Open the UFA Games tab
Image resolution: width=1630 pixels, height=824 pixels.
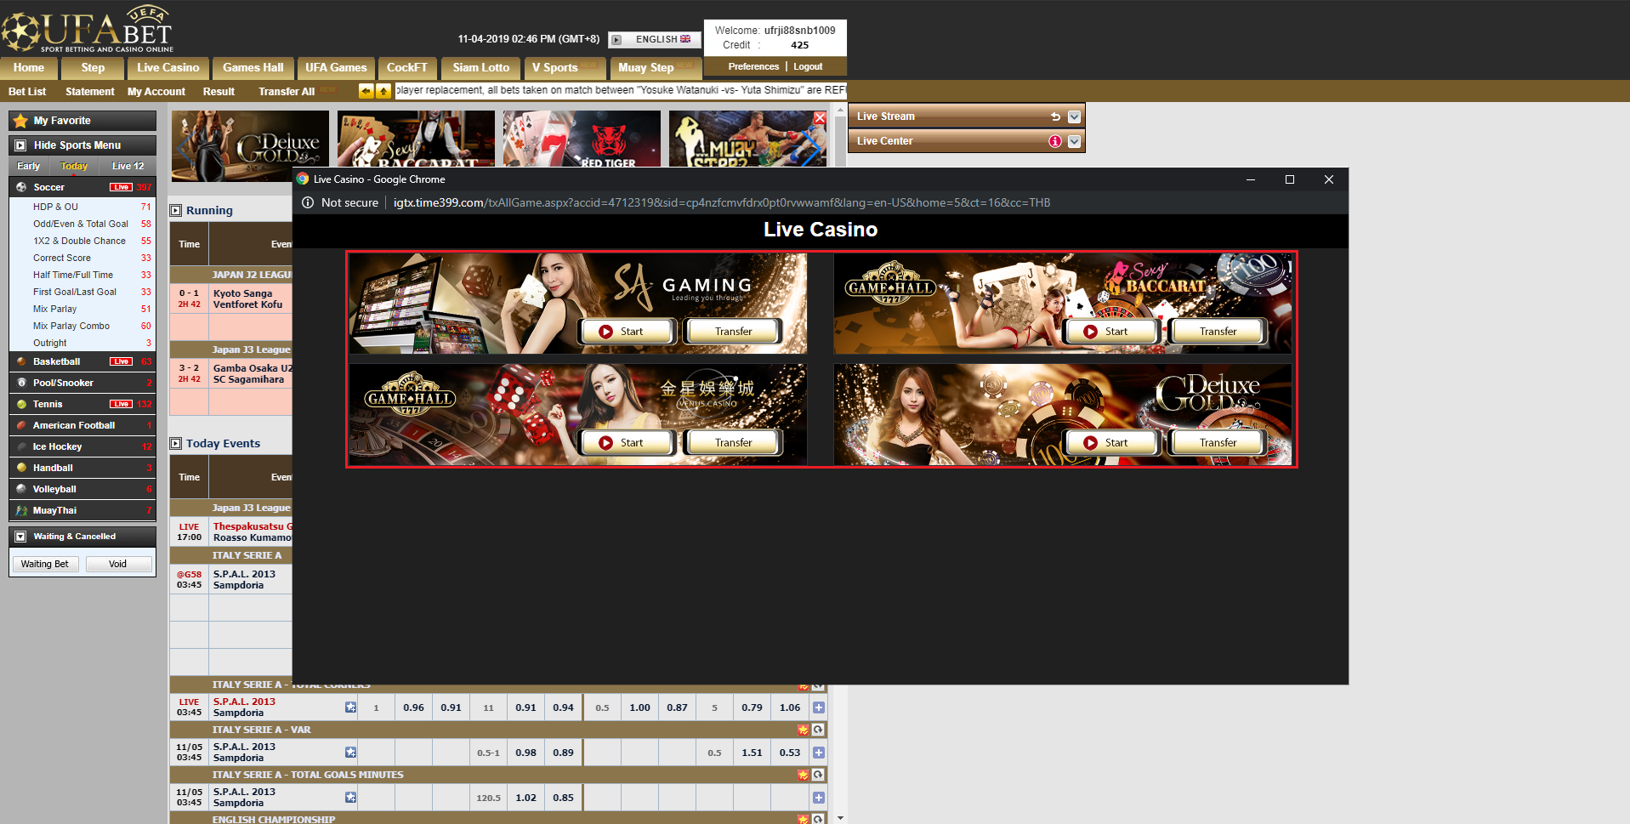tap(336, 68)
